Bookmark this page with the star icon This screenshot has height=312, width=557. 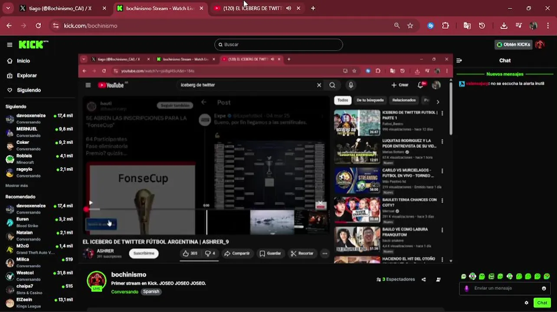pyautogui.click(x=410, y=26)
